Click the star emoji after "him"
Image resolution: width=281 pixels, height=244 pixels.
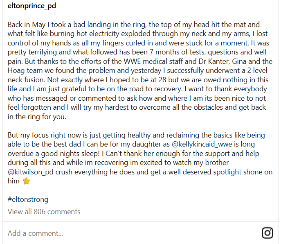tap(26, 181)
